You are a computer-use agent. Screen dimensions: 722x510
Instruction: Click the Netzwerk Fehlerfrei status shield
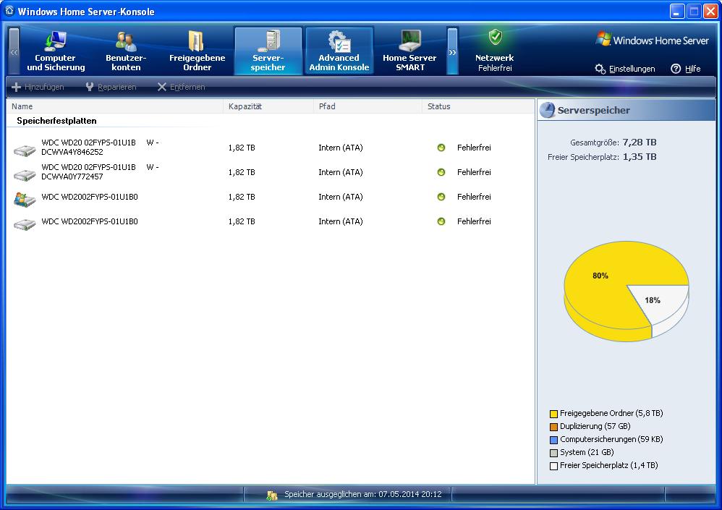point(495,37)
